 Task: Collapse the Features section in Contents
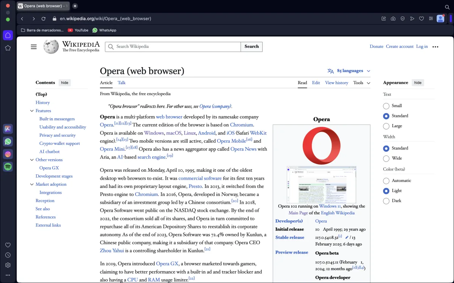[x=32, y=111]
